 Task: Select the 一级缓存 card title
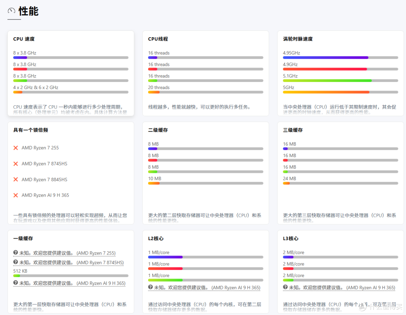coord(23,239)
